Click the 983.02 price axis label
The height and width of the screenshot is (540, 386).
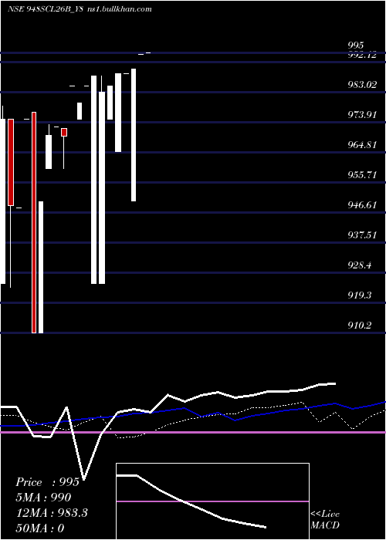click(362, 85)
